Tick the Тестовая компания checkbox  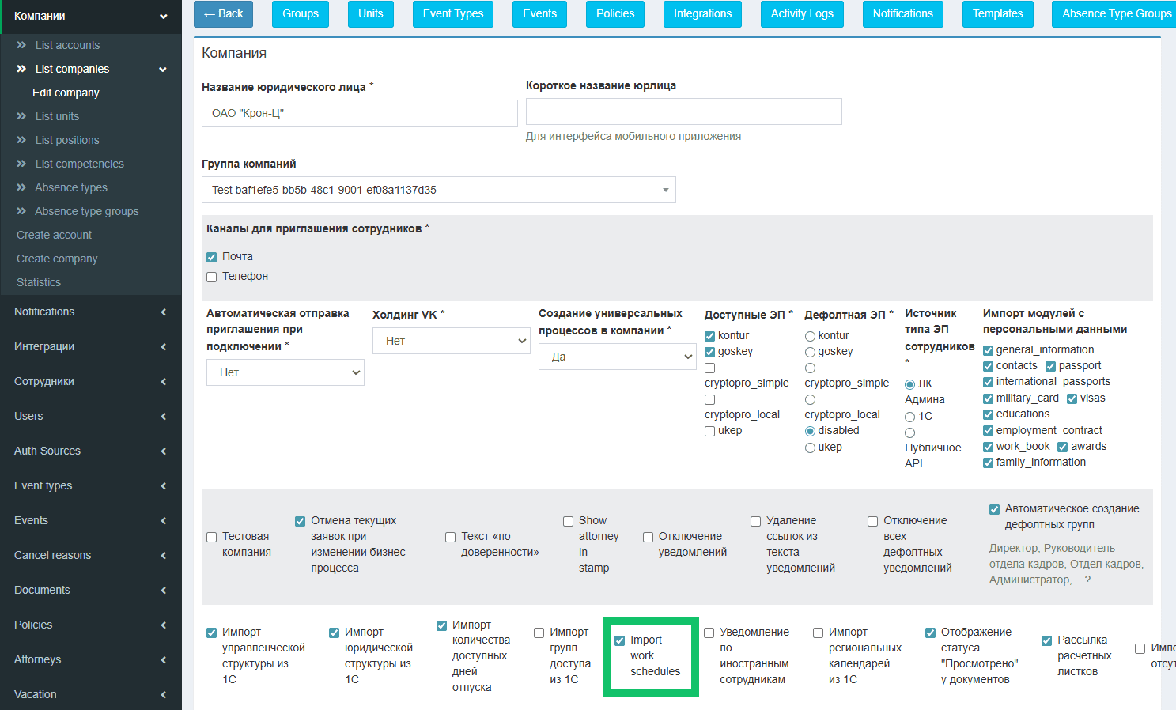(211, 538)
